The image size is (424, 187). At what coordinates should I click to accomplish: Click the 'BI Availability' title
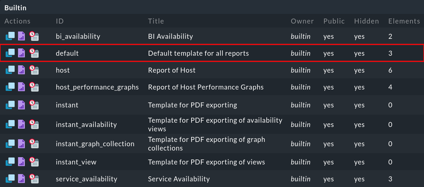tap(171, 36)
